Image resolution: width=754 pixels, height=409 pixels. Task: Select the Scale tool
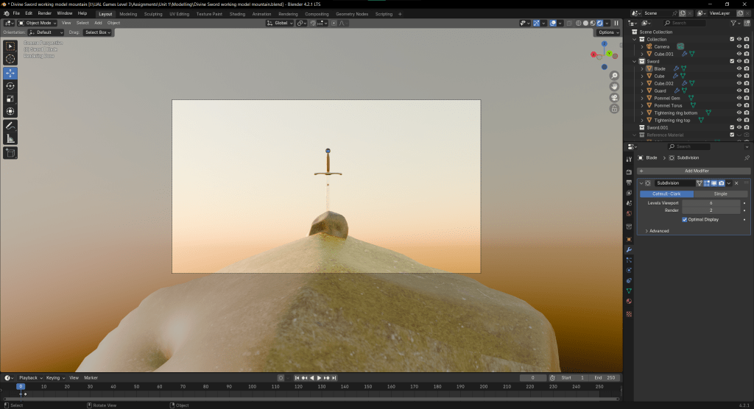10,99
